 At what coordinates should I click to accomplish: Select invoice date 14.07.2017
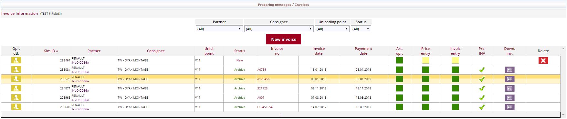[319, 107]
